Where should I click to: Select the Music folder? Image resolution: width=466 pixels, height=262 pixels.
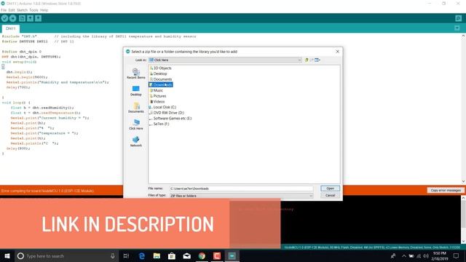click(x=156, y=90)
